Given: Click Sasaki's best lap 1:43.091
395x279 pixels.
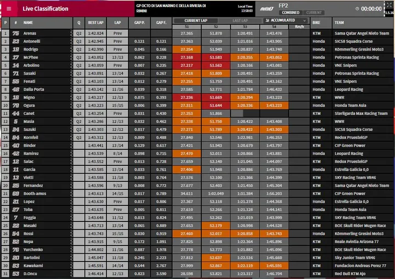Looking at the screenshot, I should 95,74.
